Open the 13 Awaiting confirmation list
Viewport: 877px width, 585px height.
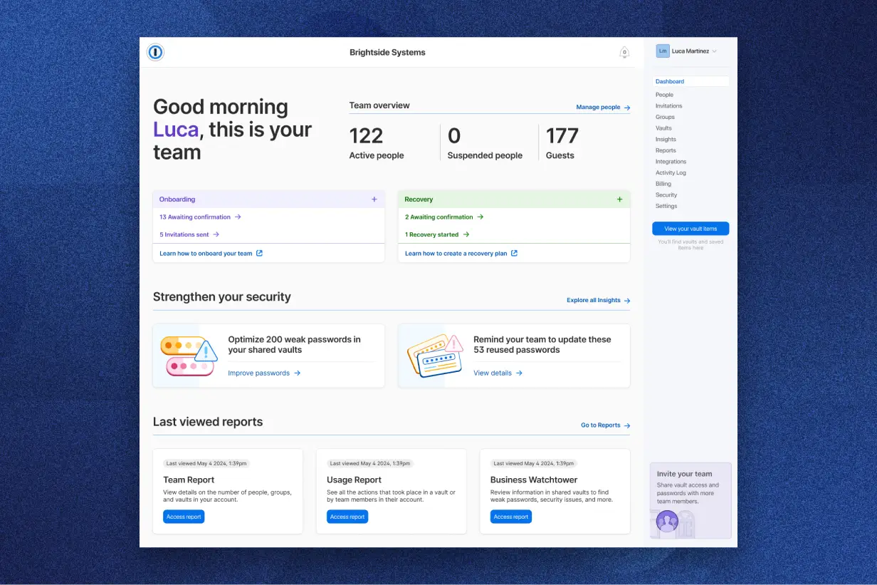pos(196,217)
